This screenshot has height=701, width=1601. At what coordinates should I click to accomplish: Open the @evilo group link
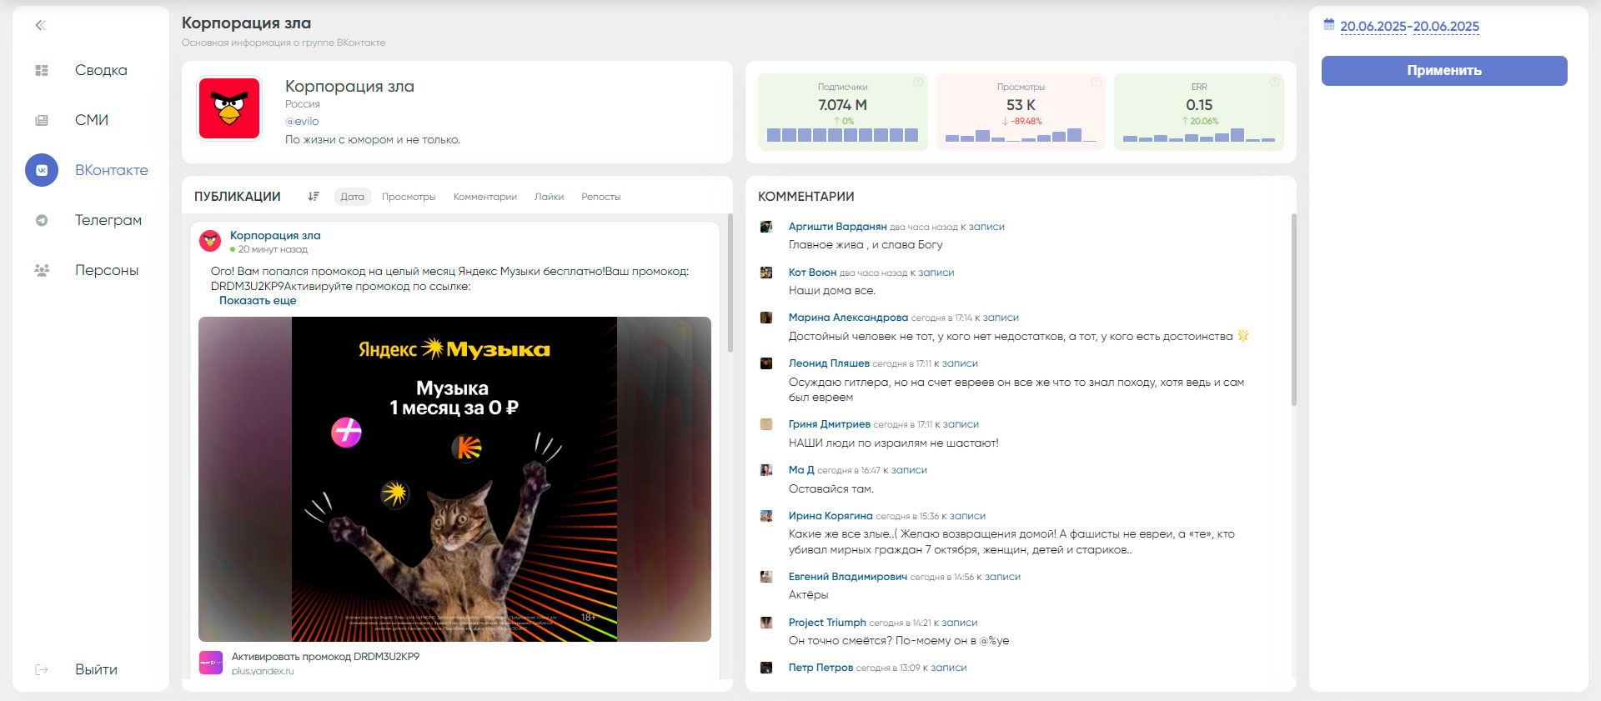coord(302,122)
